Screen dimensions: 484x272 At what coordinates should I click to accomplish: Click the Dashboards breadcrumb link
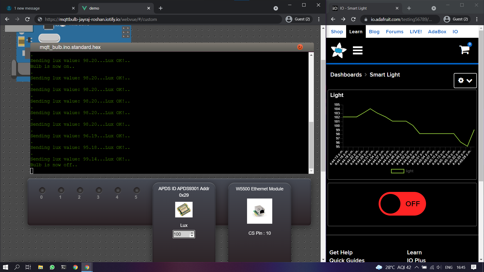346,75
